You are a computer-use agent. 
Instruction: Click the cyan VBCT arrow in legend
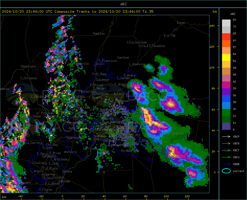tap(226, 150)
